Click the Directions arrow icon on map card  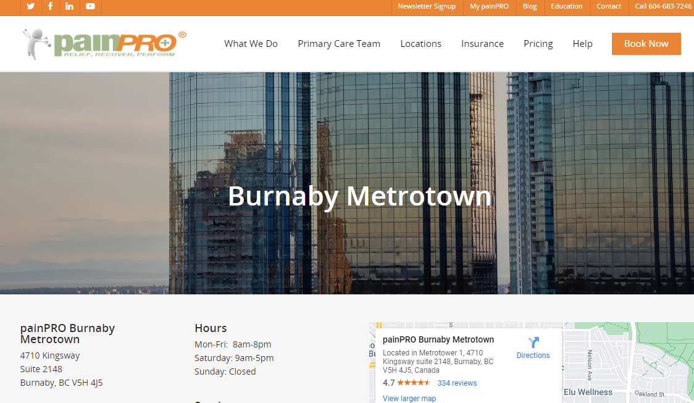533,342
